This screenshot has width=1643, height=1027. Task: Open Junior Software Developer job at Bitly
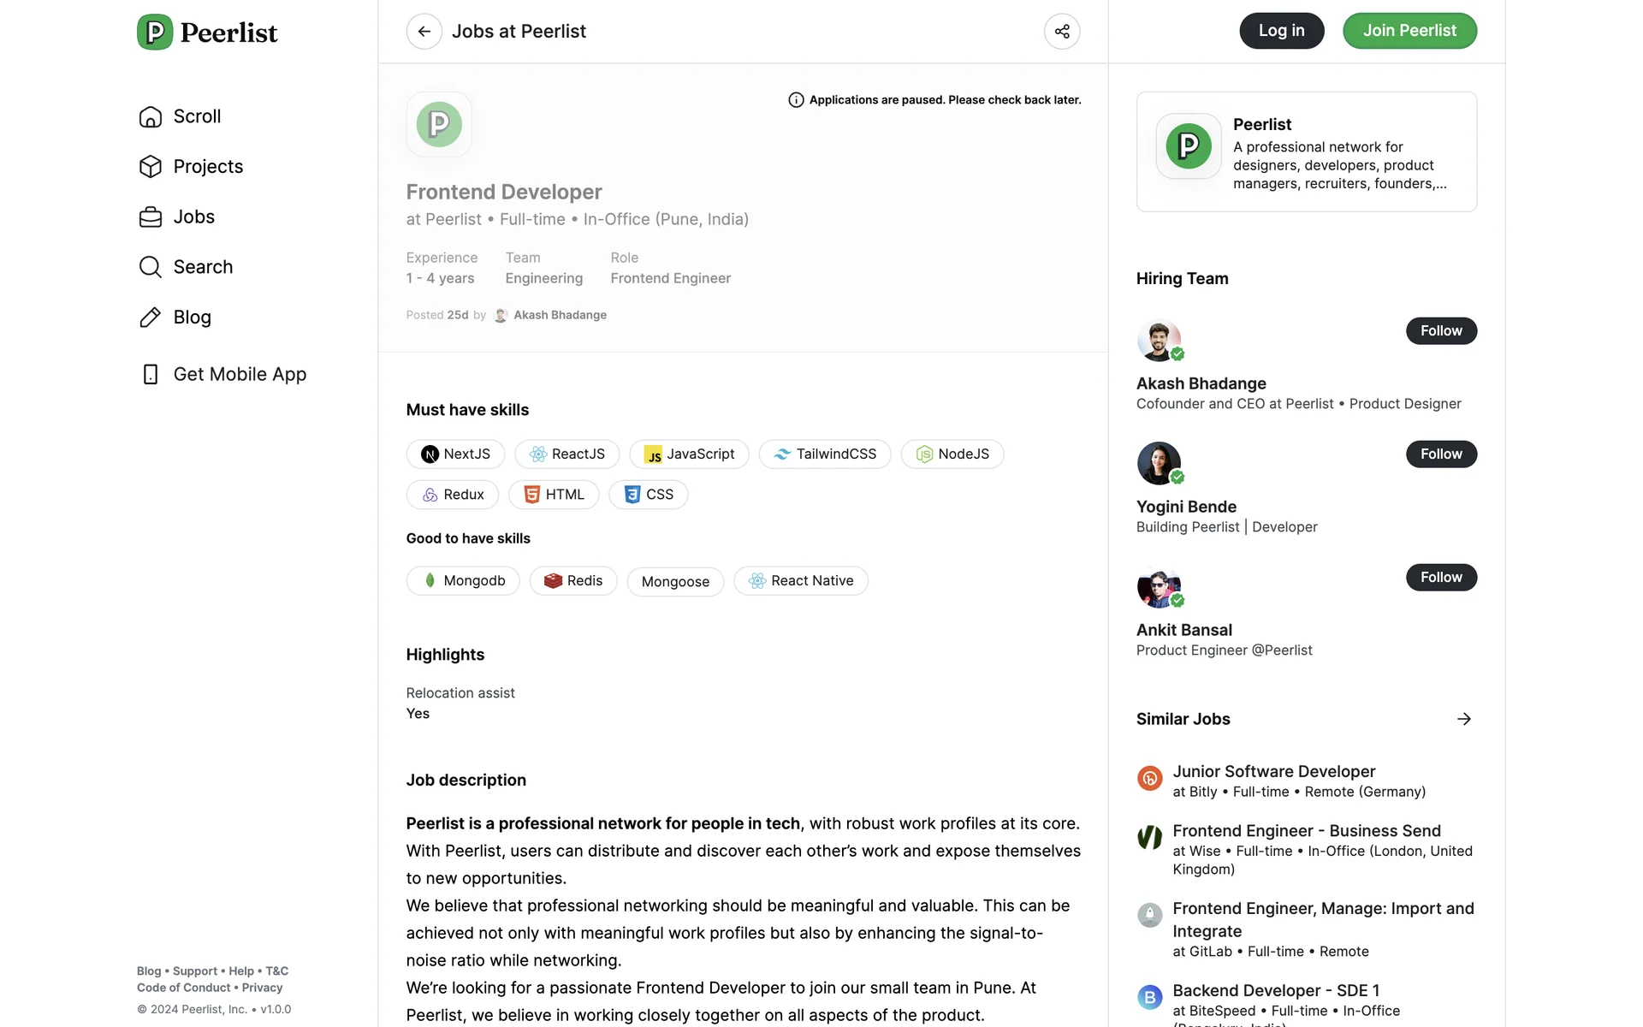[1273, 772]
